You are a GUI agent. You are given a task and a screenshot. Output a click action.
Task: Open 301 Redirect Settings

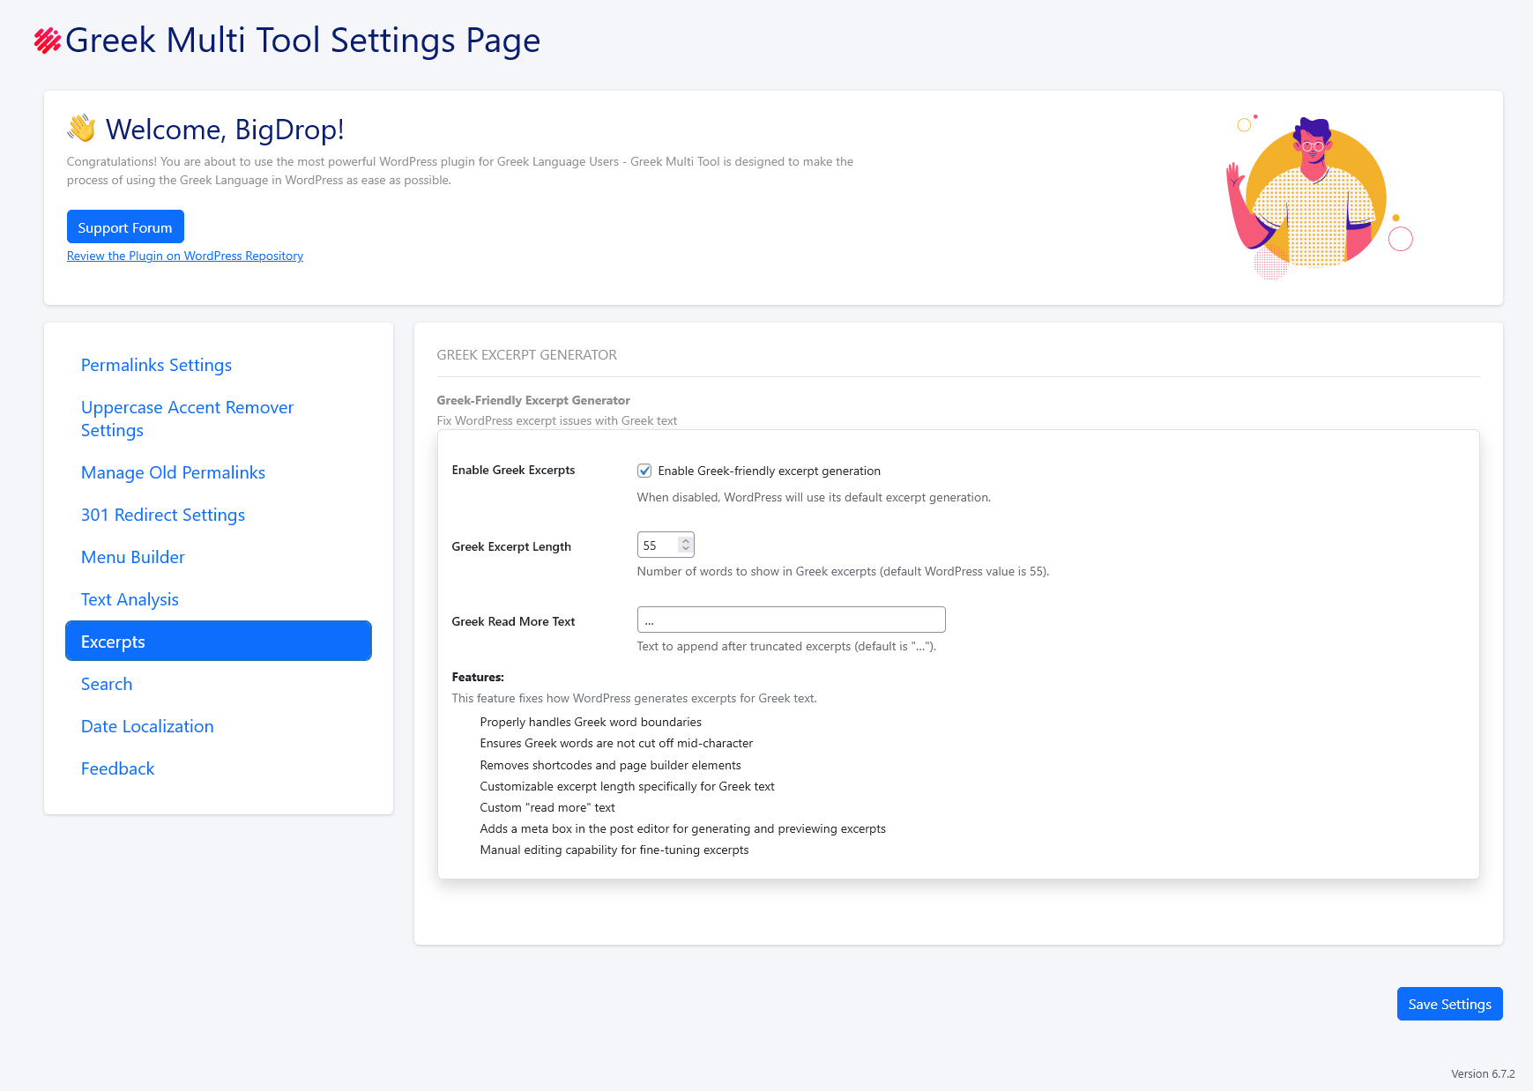[163, 515]
